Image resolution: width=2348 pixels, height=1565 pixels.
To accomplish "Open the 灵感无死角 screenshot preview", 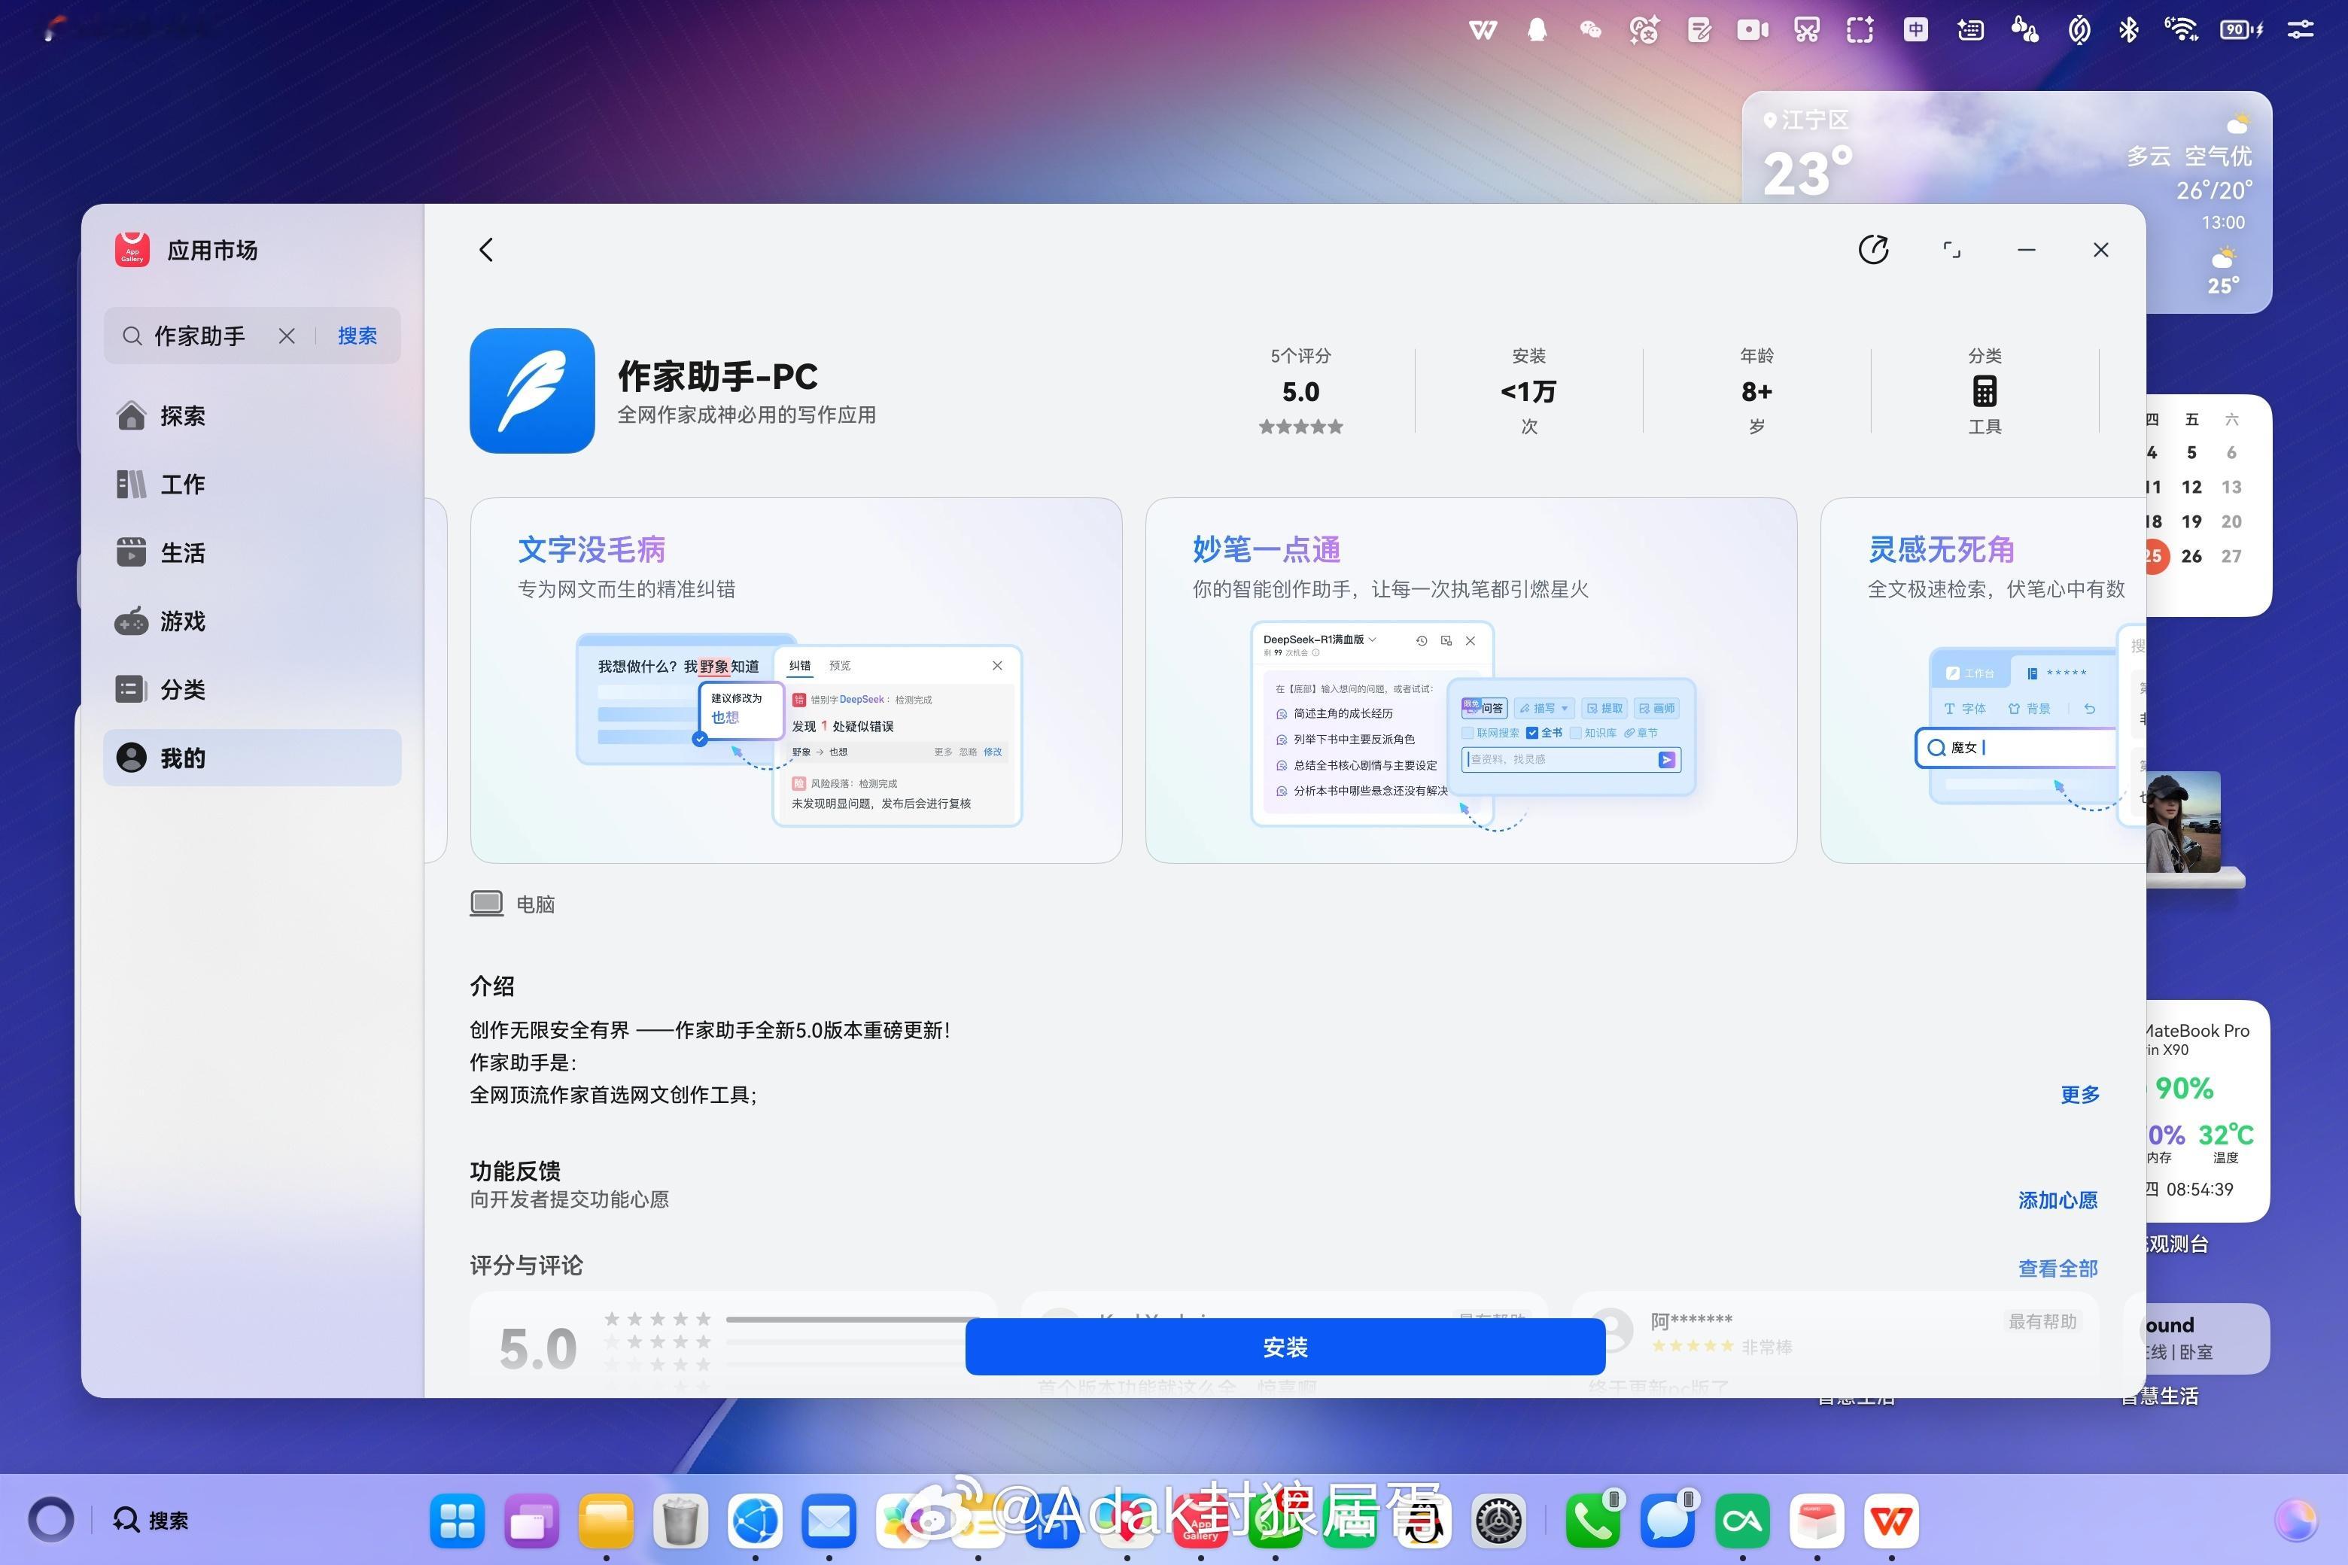I will (1982, 679).
